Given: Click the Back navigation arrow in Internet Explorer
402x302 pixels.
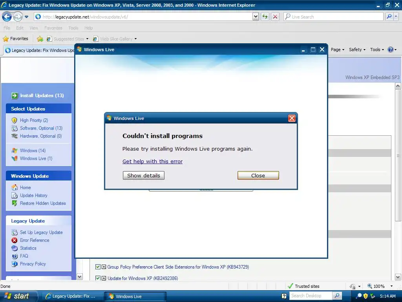Looking at the screenshot, I should [7, 17].
